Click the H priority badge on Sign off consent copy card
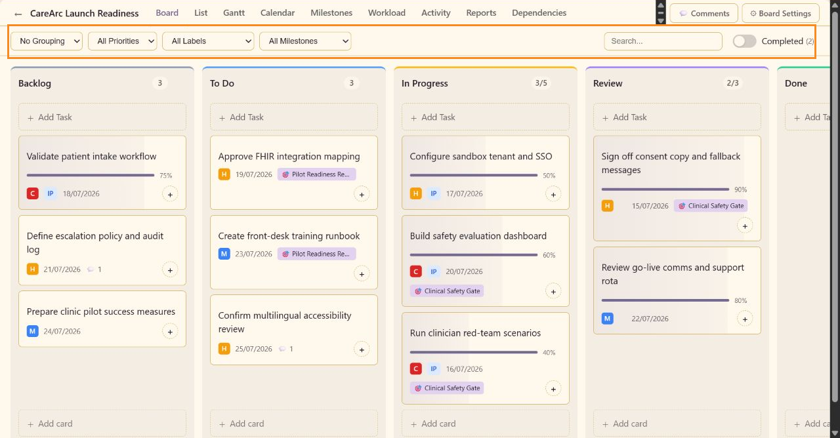 coord(608,206)
